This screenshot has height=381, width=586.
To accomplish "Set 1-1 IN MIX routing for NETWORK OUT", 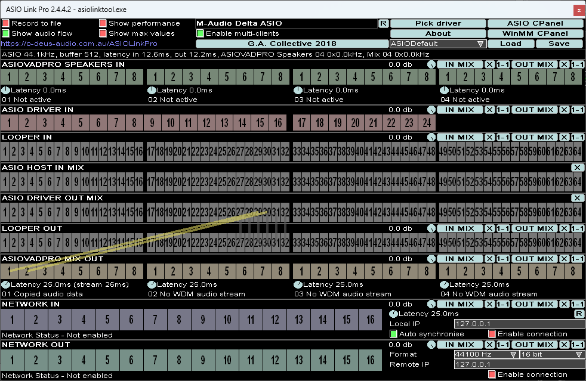I will coord(502,345).
